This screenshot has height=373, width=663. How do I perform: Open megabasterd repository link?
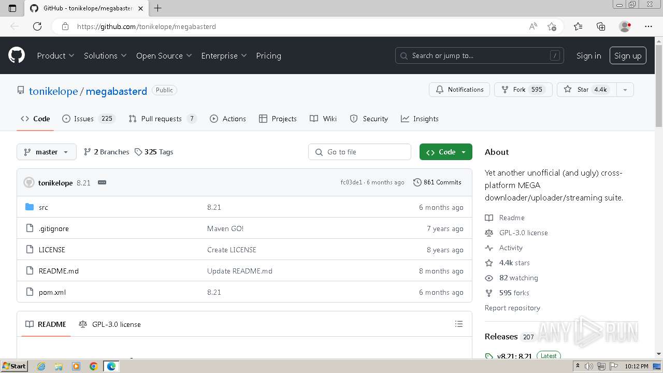coord(117,91)
